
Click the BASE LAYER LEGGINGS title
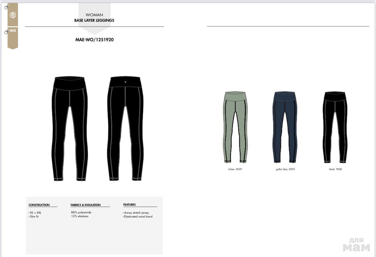click(x=94, y=20)
